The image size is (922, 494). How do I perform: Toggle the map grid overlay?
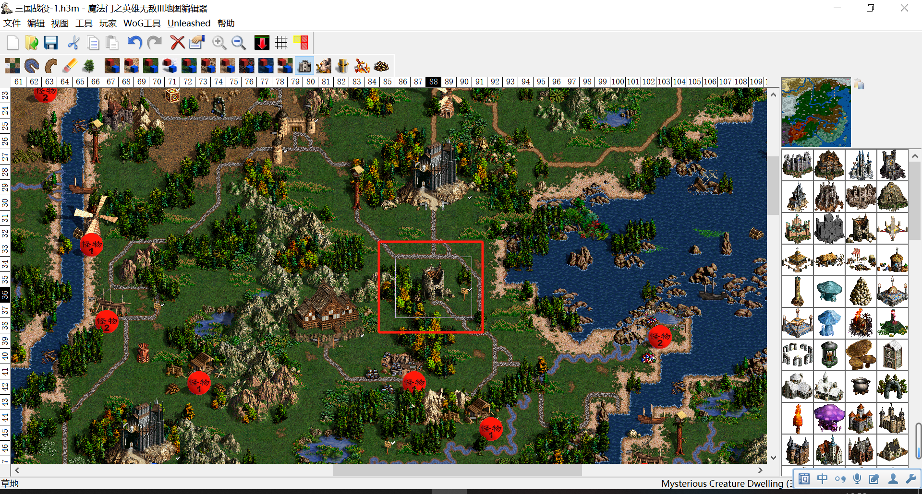pyautogui.click(x=281, y=43)
